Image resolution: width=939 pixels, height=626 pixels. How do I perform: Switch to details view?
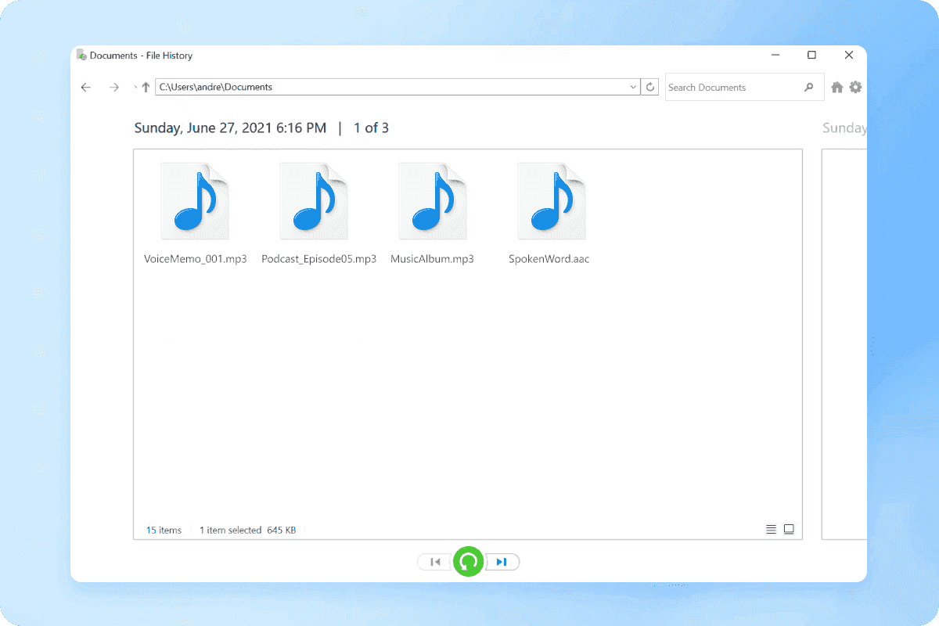coord(771,530)
